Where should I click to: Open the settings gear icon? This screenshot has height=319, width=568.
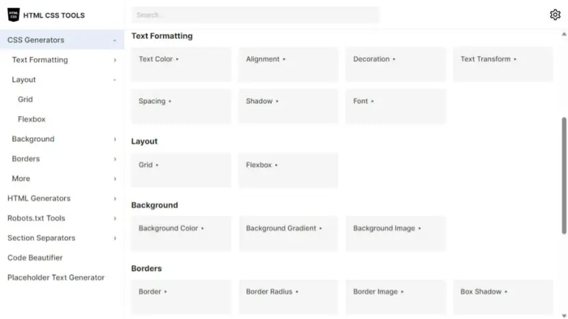(555, 15)
